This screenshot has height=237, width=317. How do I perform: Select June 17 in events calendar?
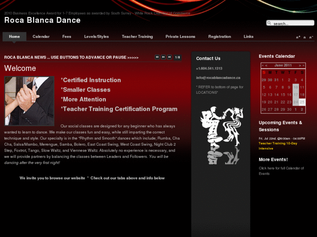click(296, 95)
